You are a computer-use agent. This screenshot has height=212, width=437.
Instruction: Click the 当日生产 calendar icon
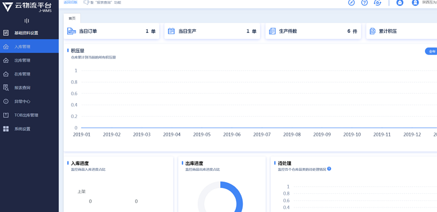pos(171,31)
